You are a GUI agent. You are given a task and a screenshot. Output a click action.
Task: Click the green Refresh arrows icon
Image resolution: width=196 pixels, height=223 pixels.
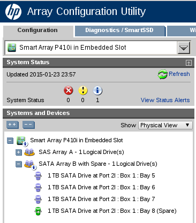[x=162, y=74]
